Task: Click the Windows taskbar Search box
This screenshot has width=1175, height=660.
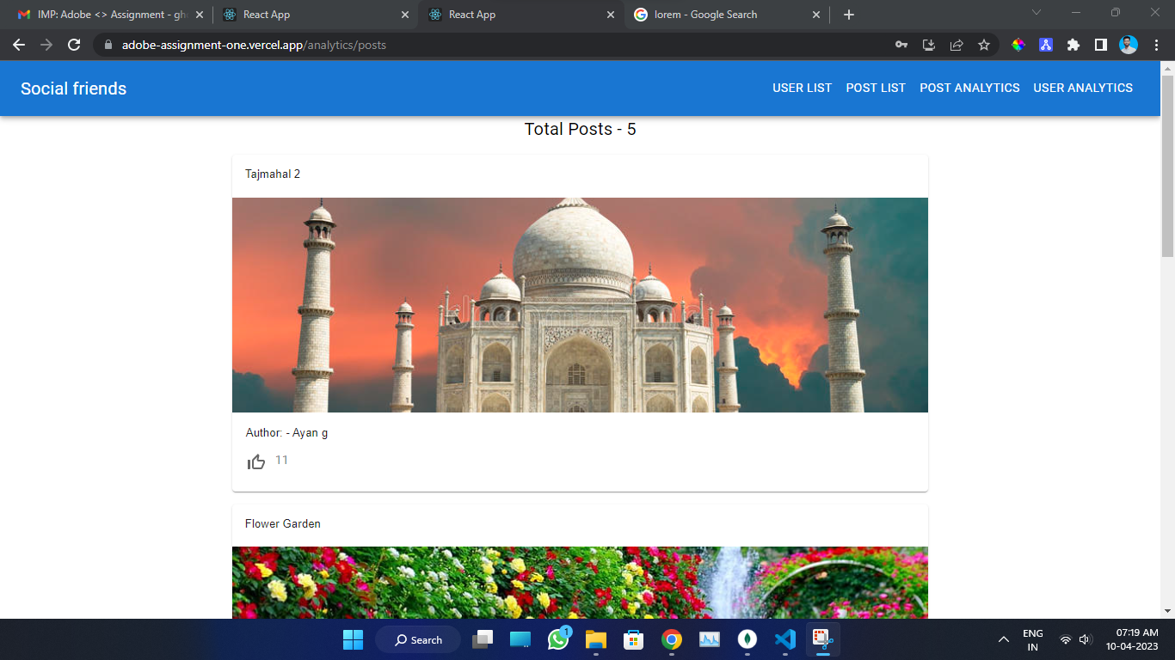Action: tap(418, 639)
